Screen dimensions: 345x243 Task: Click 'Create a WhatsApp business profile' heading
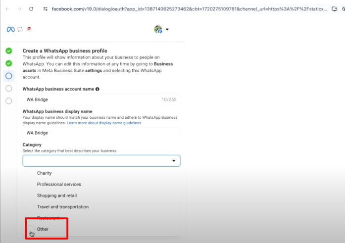click(x=65, y=51)
